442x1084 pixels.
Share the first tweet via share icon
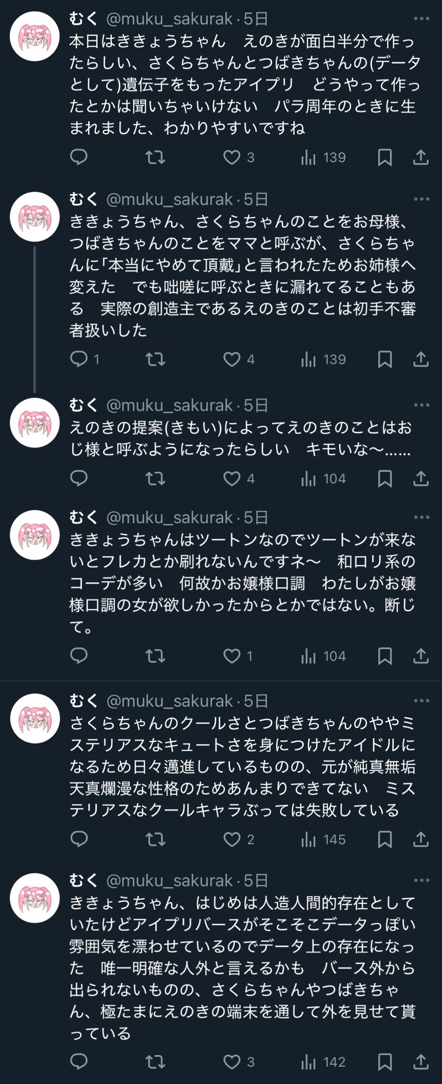point(421,158)
